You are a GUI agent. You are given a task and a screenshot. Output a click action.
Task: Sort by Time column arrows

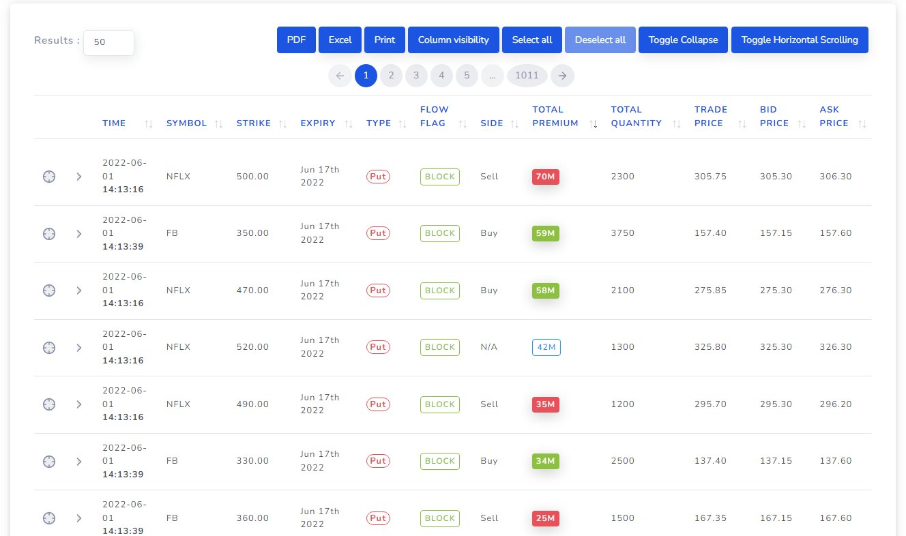tap(149, 124)
